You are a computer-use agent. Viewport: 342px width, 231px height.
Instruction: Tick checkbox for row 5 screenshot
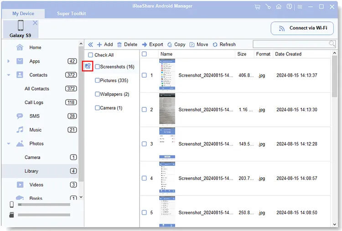[x=144, y=212]
